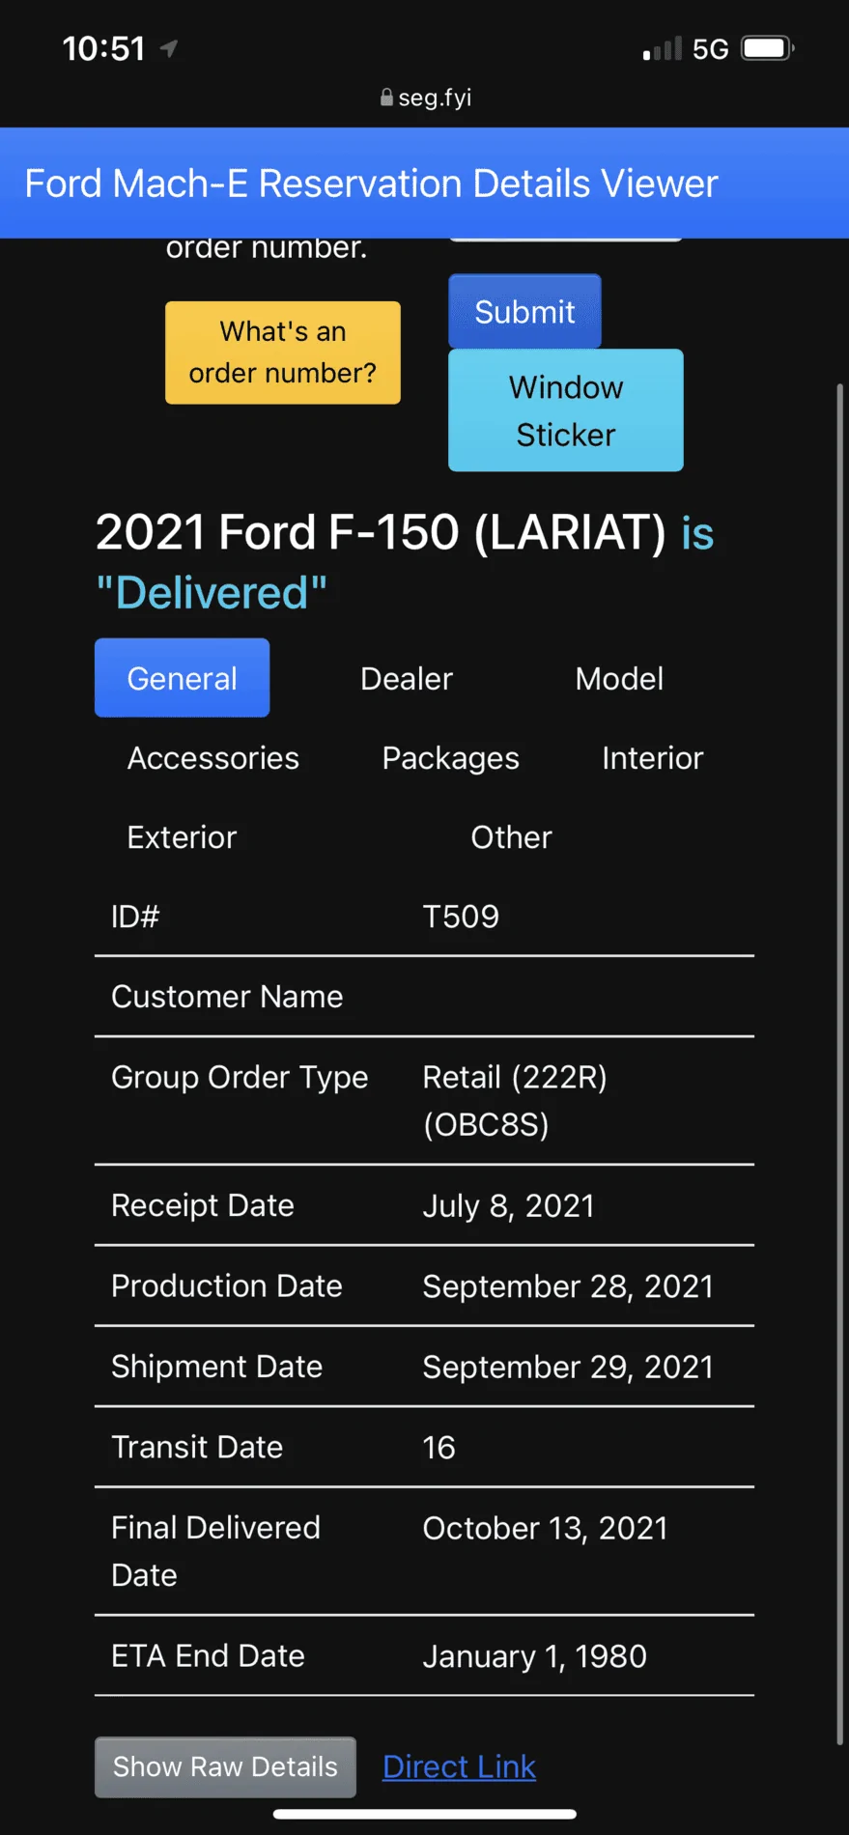This screenshot has width=849, height=1835.
Task: Switch to the Dealer tab
Action: 406,678
